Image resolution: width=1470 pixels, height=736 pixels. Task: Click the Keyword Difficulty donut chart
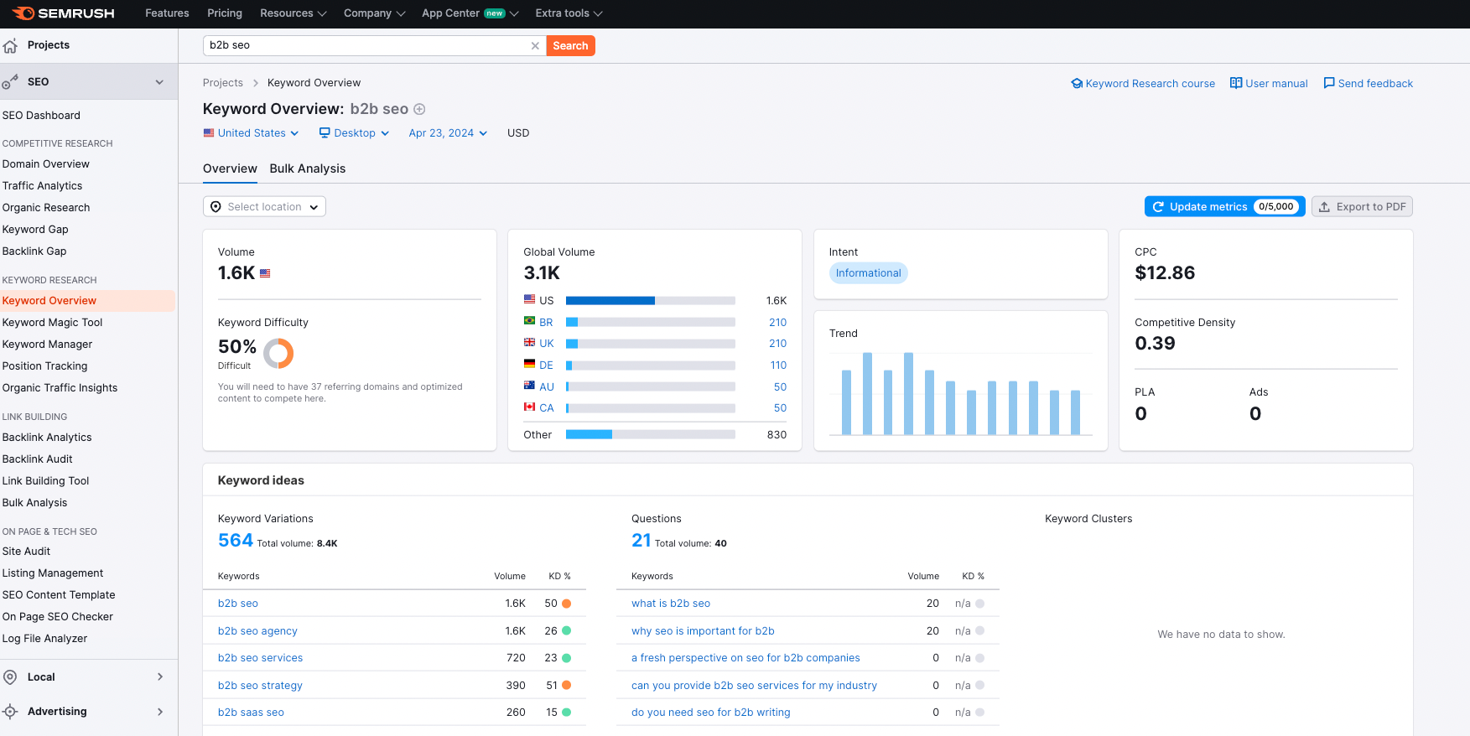pyautogui.click(x=278, y=354)
